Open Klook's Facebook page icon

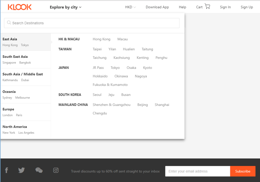point(7,170)
